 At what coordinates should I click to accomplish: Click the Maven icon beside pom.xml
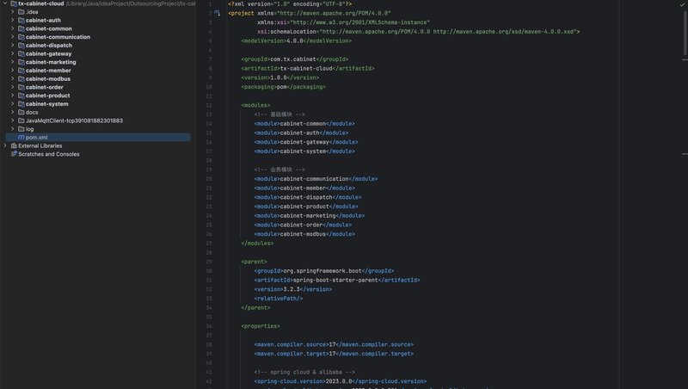(x=21, y=138)
